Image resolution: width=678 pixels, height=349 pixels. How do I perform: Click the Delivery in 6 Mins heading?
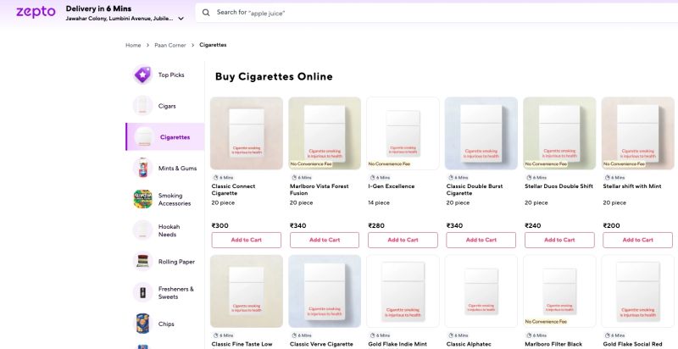tap(98, 8)
